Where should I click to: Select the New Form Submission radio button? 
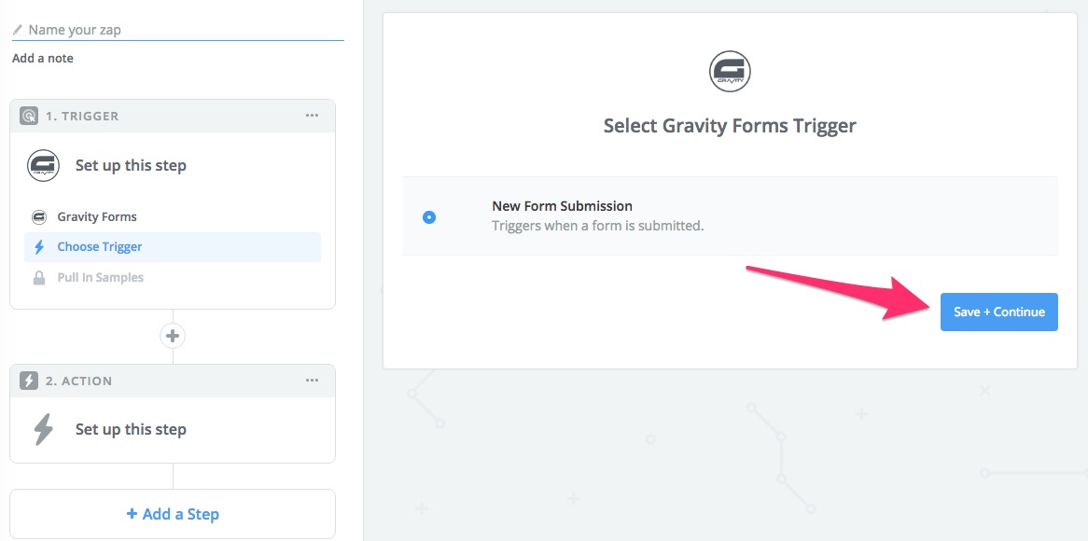coord(429,217)
